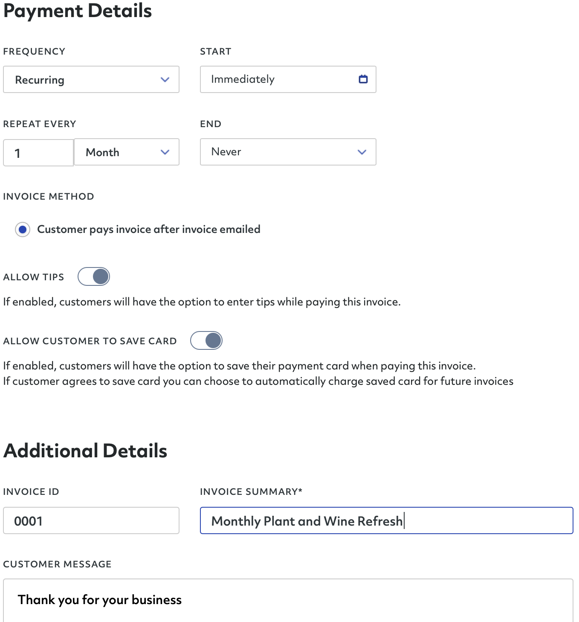The image size is (579, 622).
Task: Click the Additional Details heading
Action: pos(85,451)
